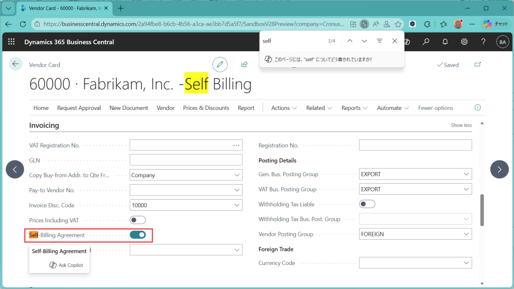Viewport: 514px width, 289px height.
Task: Click the back arrow next to Vendor Card
Action: 16,64
